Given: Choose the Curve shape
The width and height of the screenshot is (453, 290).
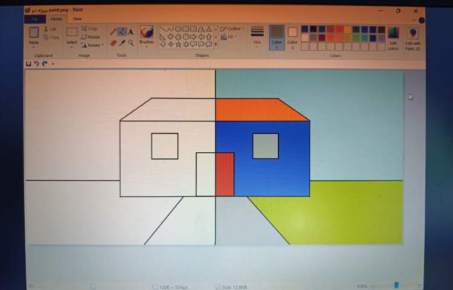Looking at the screenshot, I should (x=170, y=29).
